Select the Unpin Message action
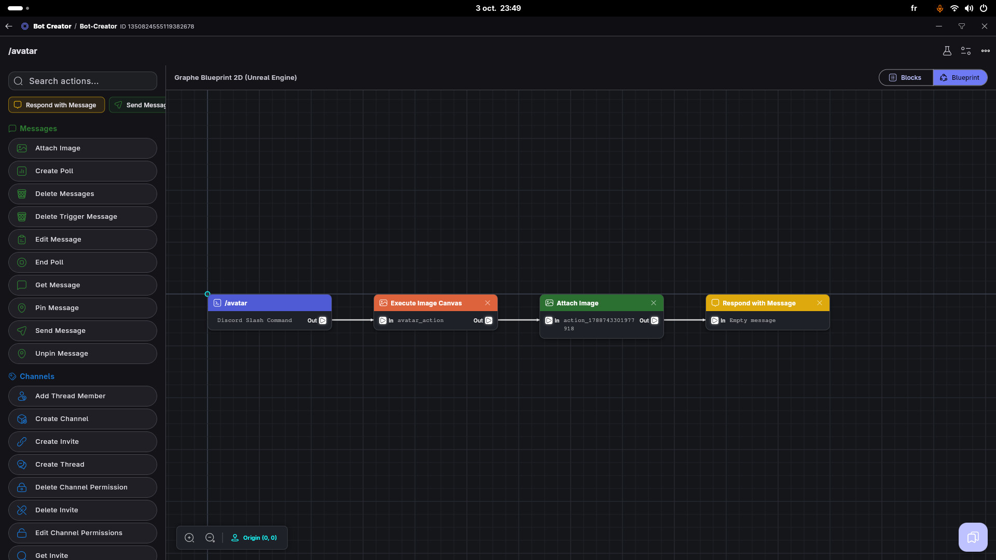The image size is (996, 560). [82, 354]
